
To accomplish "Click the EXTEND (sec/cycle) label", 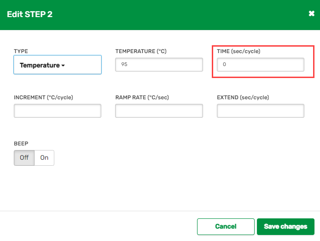I will click(x=243, y=97).
